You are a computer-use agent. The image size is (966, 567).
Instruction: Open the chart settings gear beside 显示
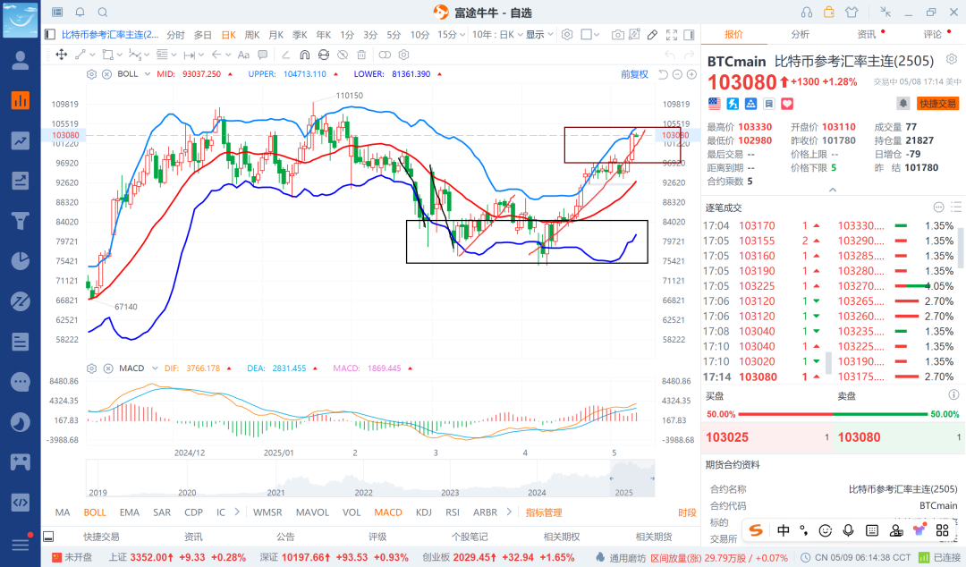pos(567,35)
